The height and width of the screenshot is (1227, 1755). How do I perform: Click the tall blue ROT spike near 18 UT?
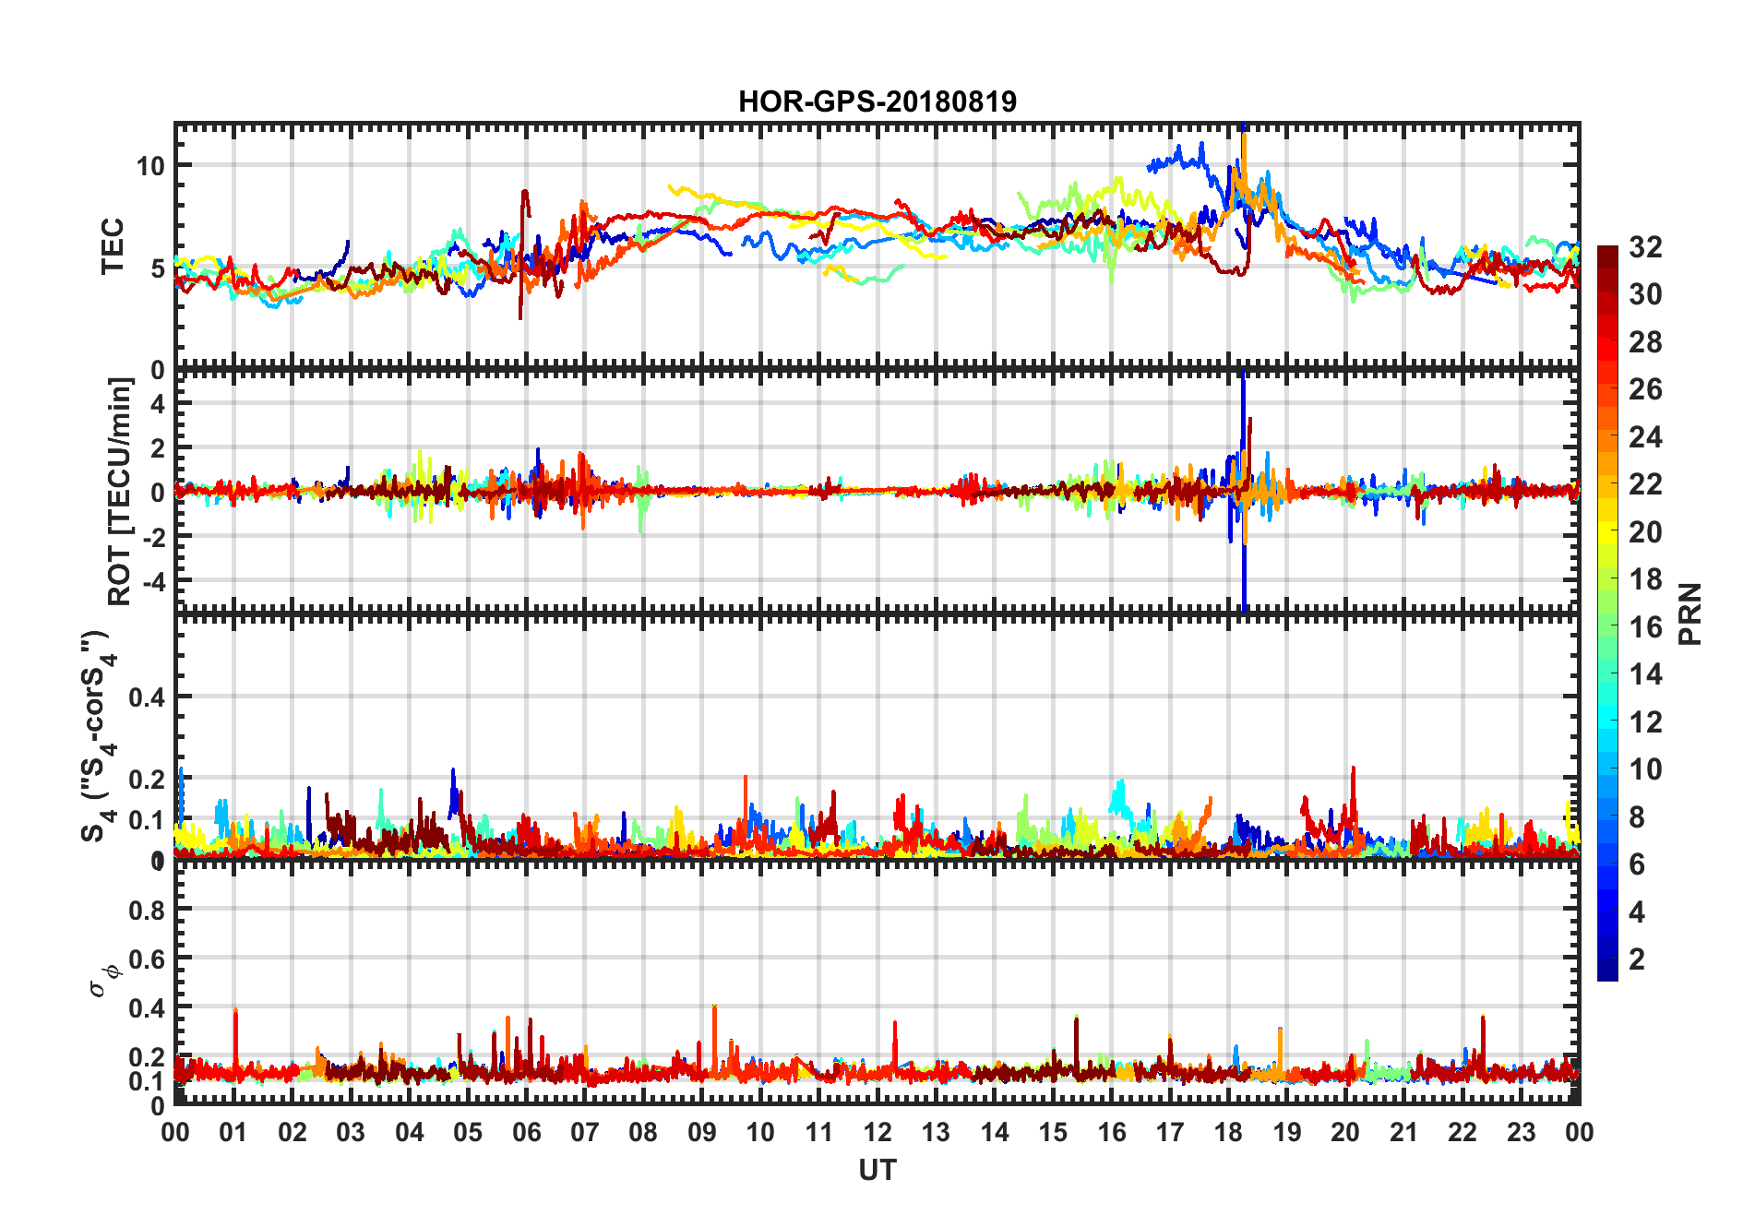(x=1244, y=490)
